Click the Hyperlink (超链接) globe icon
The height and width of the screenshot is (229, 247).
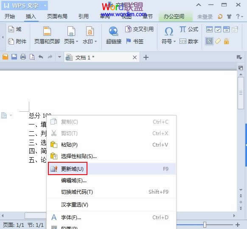point(113,31)
